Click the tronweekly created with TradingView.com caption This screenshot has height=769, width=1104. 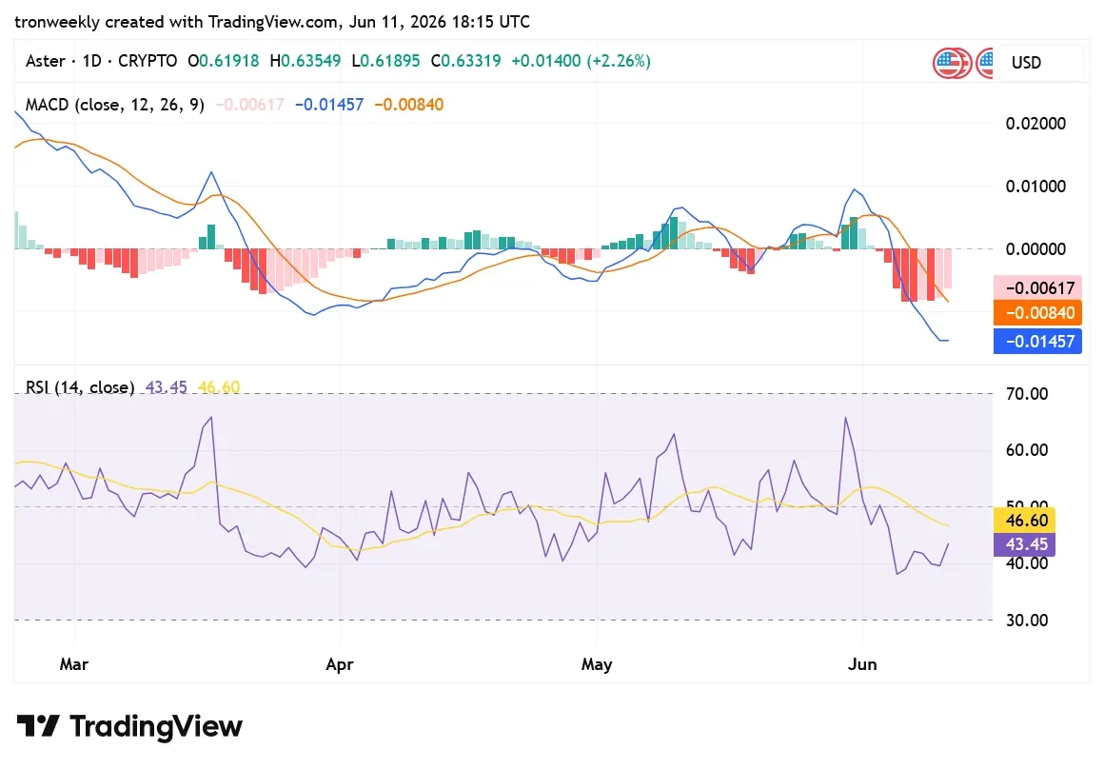tap(272, 22)
